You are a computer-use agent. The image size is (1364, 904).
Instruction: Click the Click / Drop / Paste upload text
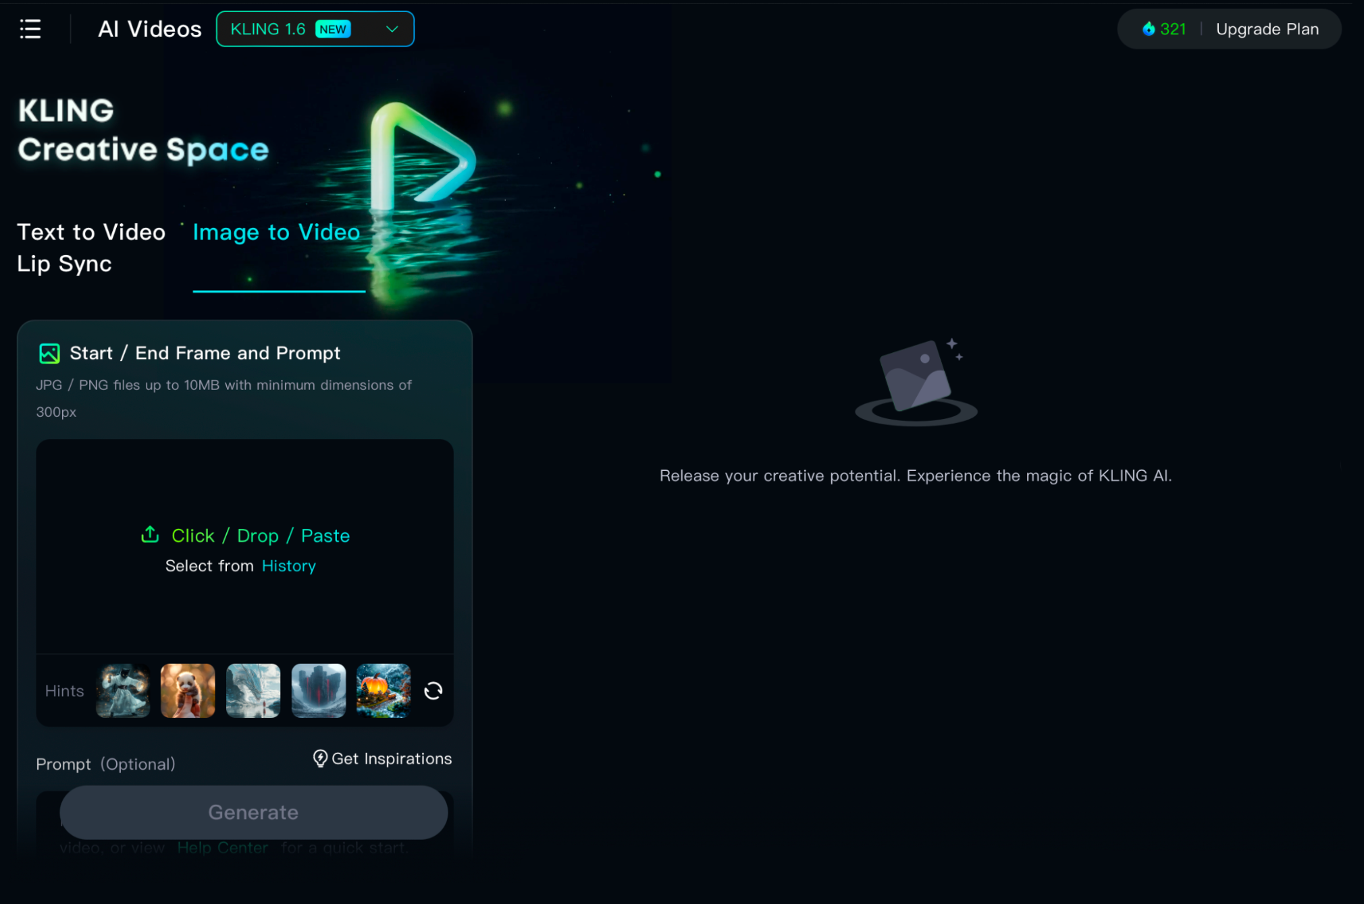(261, 536)
